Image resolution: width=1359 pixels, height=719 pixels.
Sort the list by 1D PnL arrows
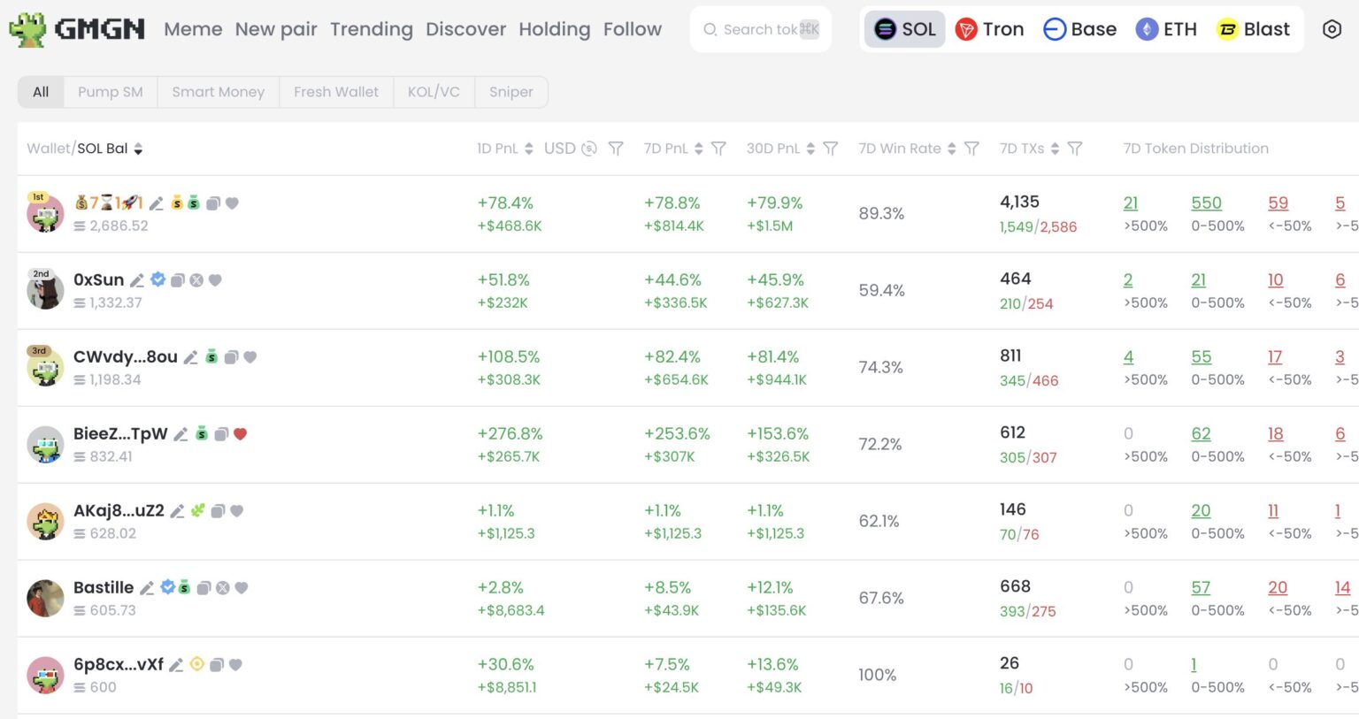click(x=529, y=149)
